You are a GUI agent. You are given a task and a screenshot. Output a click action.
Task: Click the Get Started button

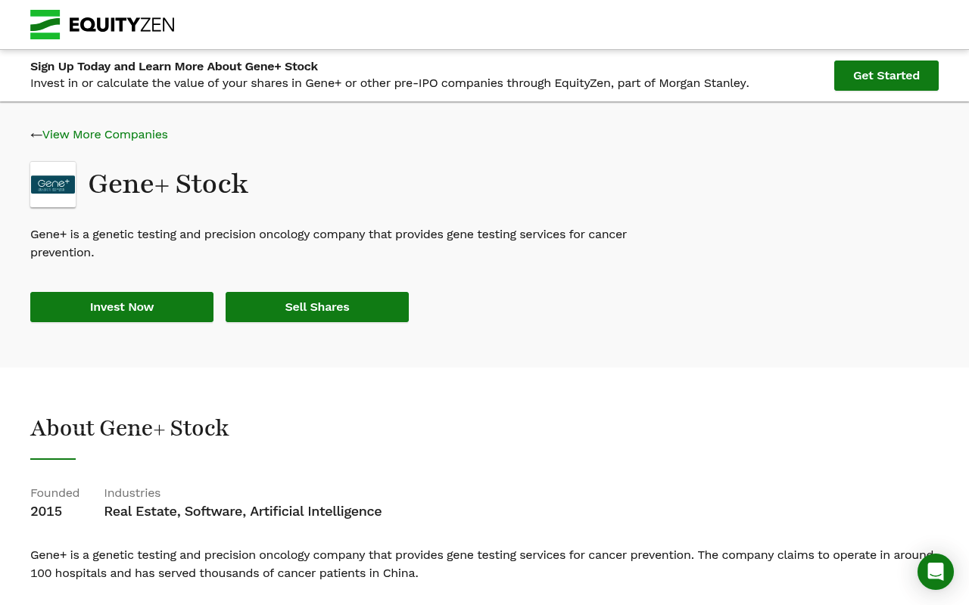(x=886, y=76)
